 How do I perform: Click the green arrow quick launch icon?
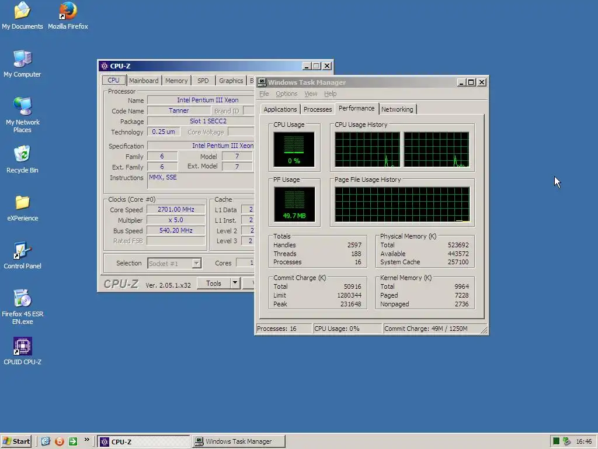click(x=73, y=441)
